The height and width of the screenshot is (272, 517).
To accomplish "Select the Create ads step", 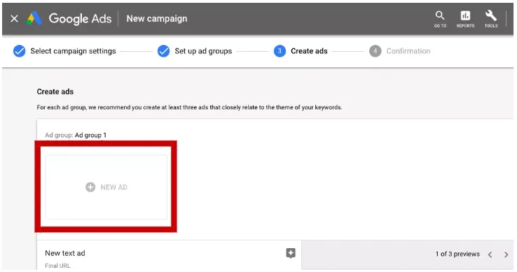I will point(309,51).
